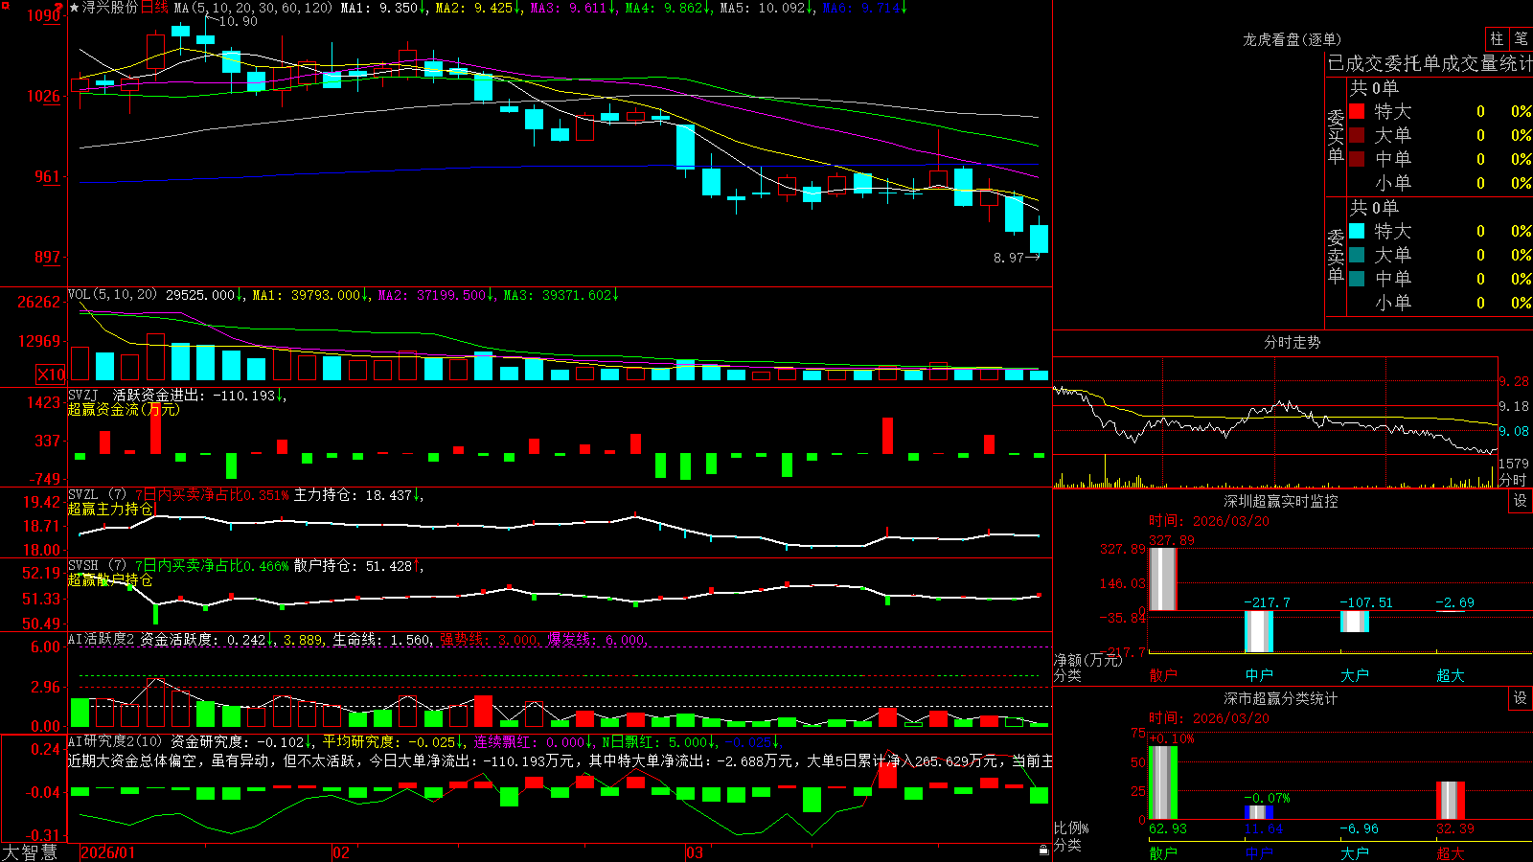Click the star icon before 浔兴股份

pyautogui.click(x=75, y=8)
